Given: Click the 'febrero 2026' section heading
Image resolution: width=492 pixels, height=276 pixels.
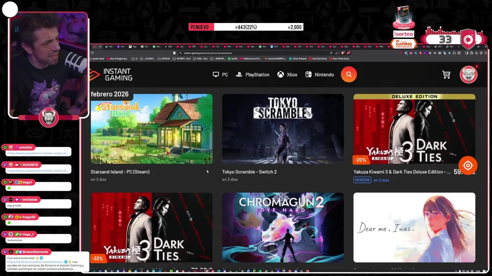Looking at the screenshot, I should 110,94.
